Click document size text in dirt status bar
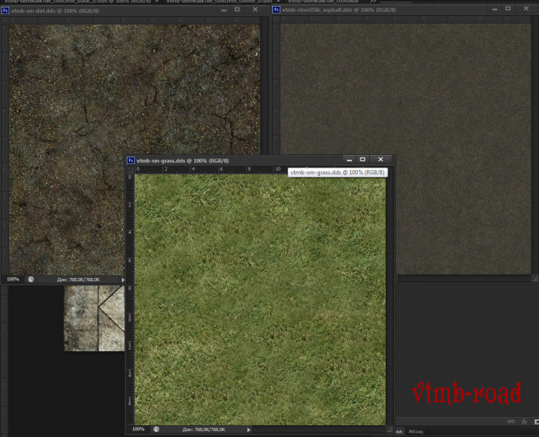539x437 pixels. 78,280
